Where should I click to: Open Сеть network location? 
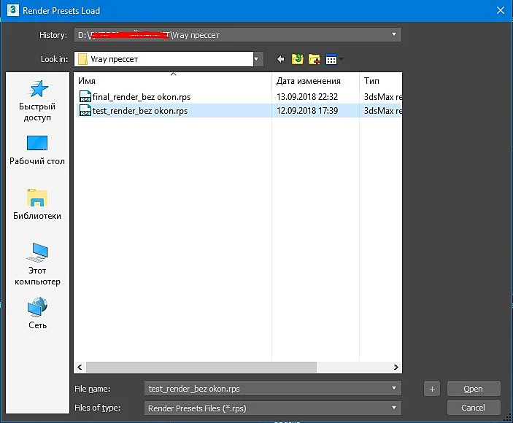37,313
